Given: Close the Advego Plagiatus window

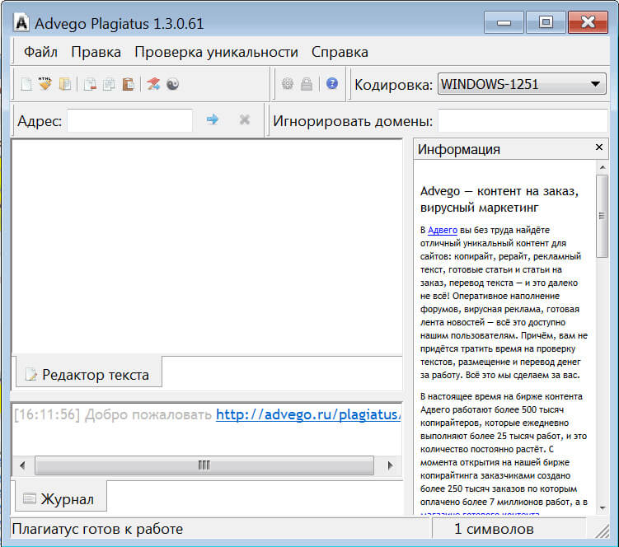Looking at the screenshot, I should (588, 22).
